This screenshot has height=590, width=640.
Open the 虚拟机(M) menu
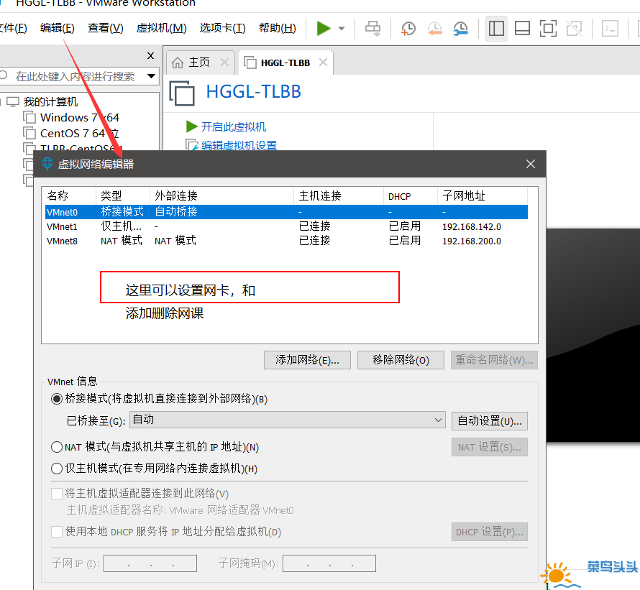pos(161,28)
